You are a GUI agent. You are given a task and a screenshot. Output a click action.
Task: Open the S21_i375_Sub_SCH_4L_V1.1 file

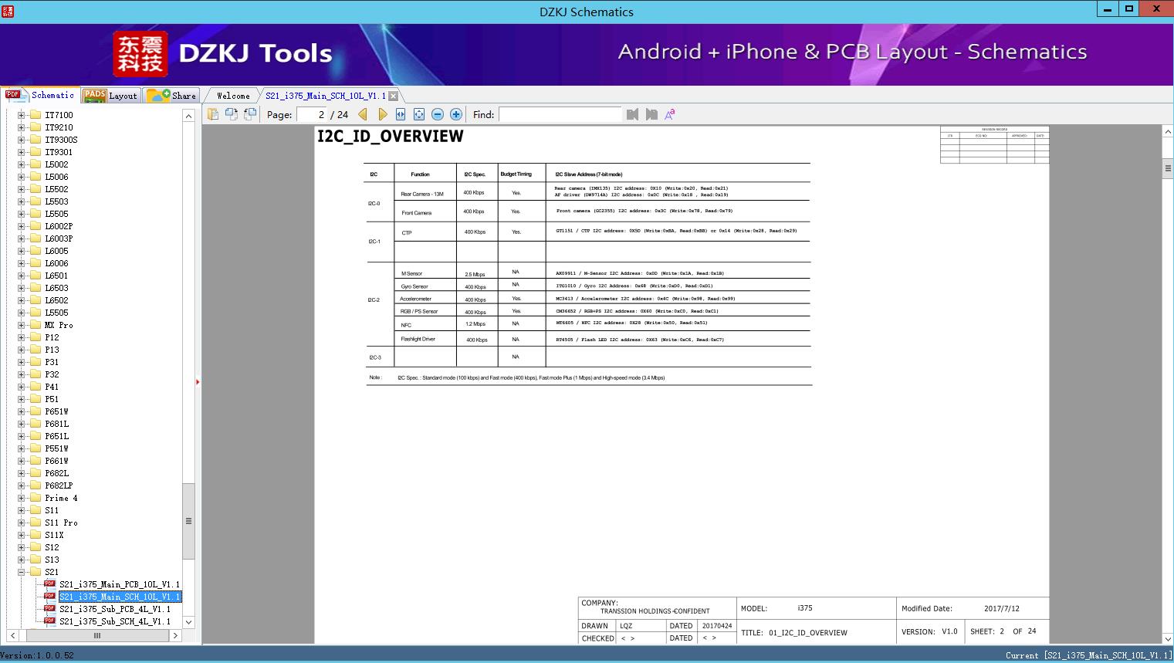115,621
